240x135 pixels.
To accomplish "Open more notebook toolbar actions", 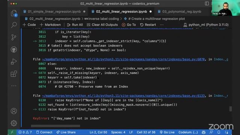I will [x=162, y=25].
